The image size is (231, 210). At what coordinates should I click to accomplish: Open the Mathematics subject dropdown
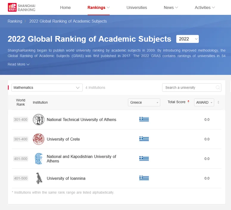click(47, 87)
